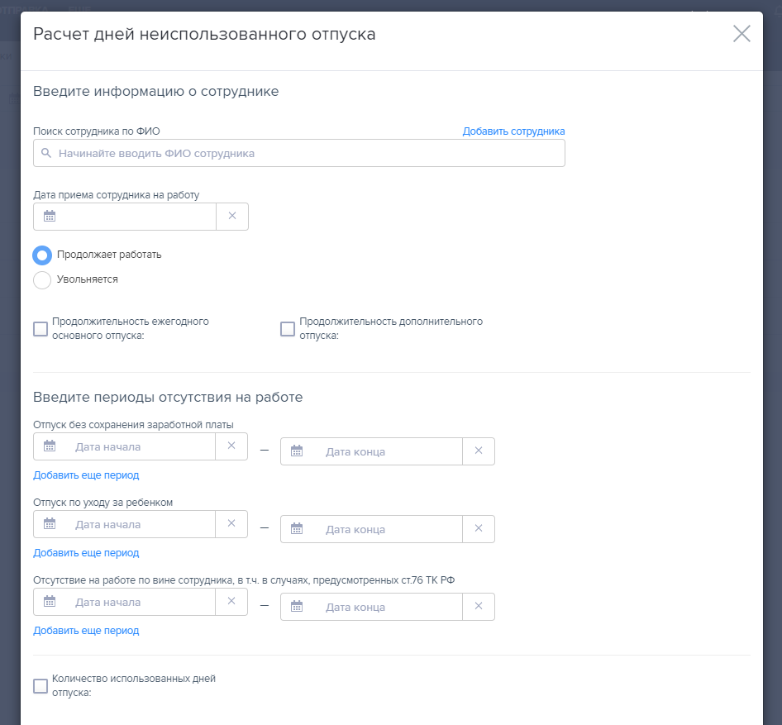Clear unpaid leave end date
This screenshot has width=782, height=725.
[x=478, y=451]
